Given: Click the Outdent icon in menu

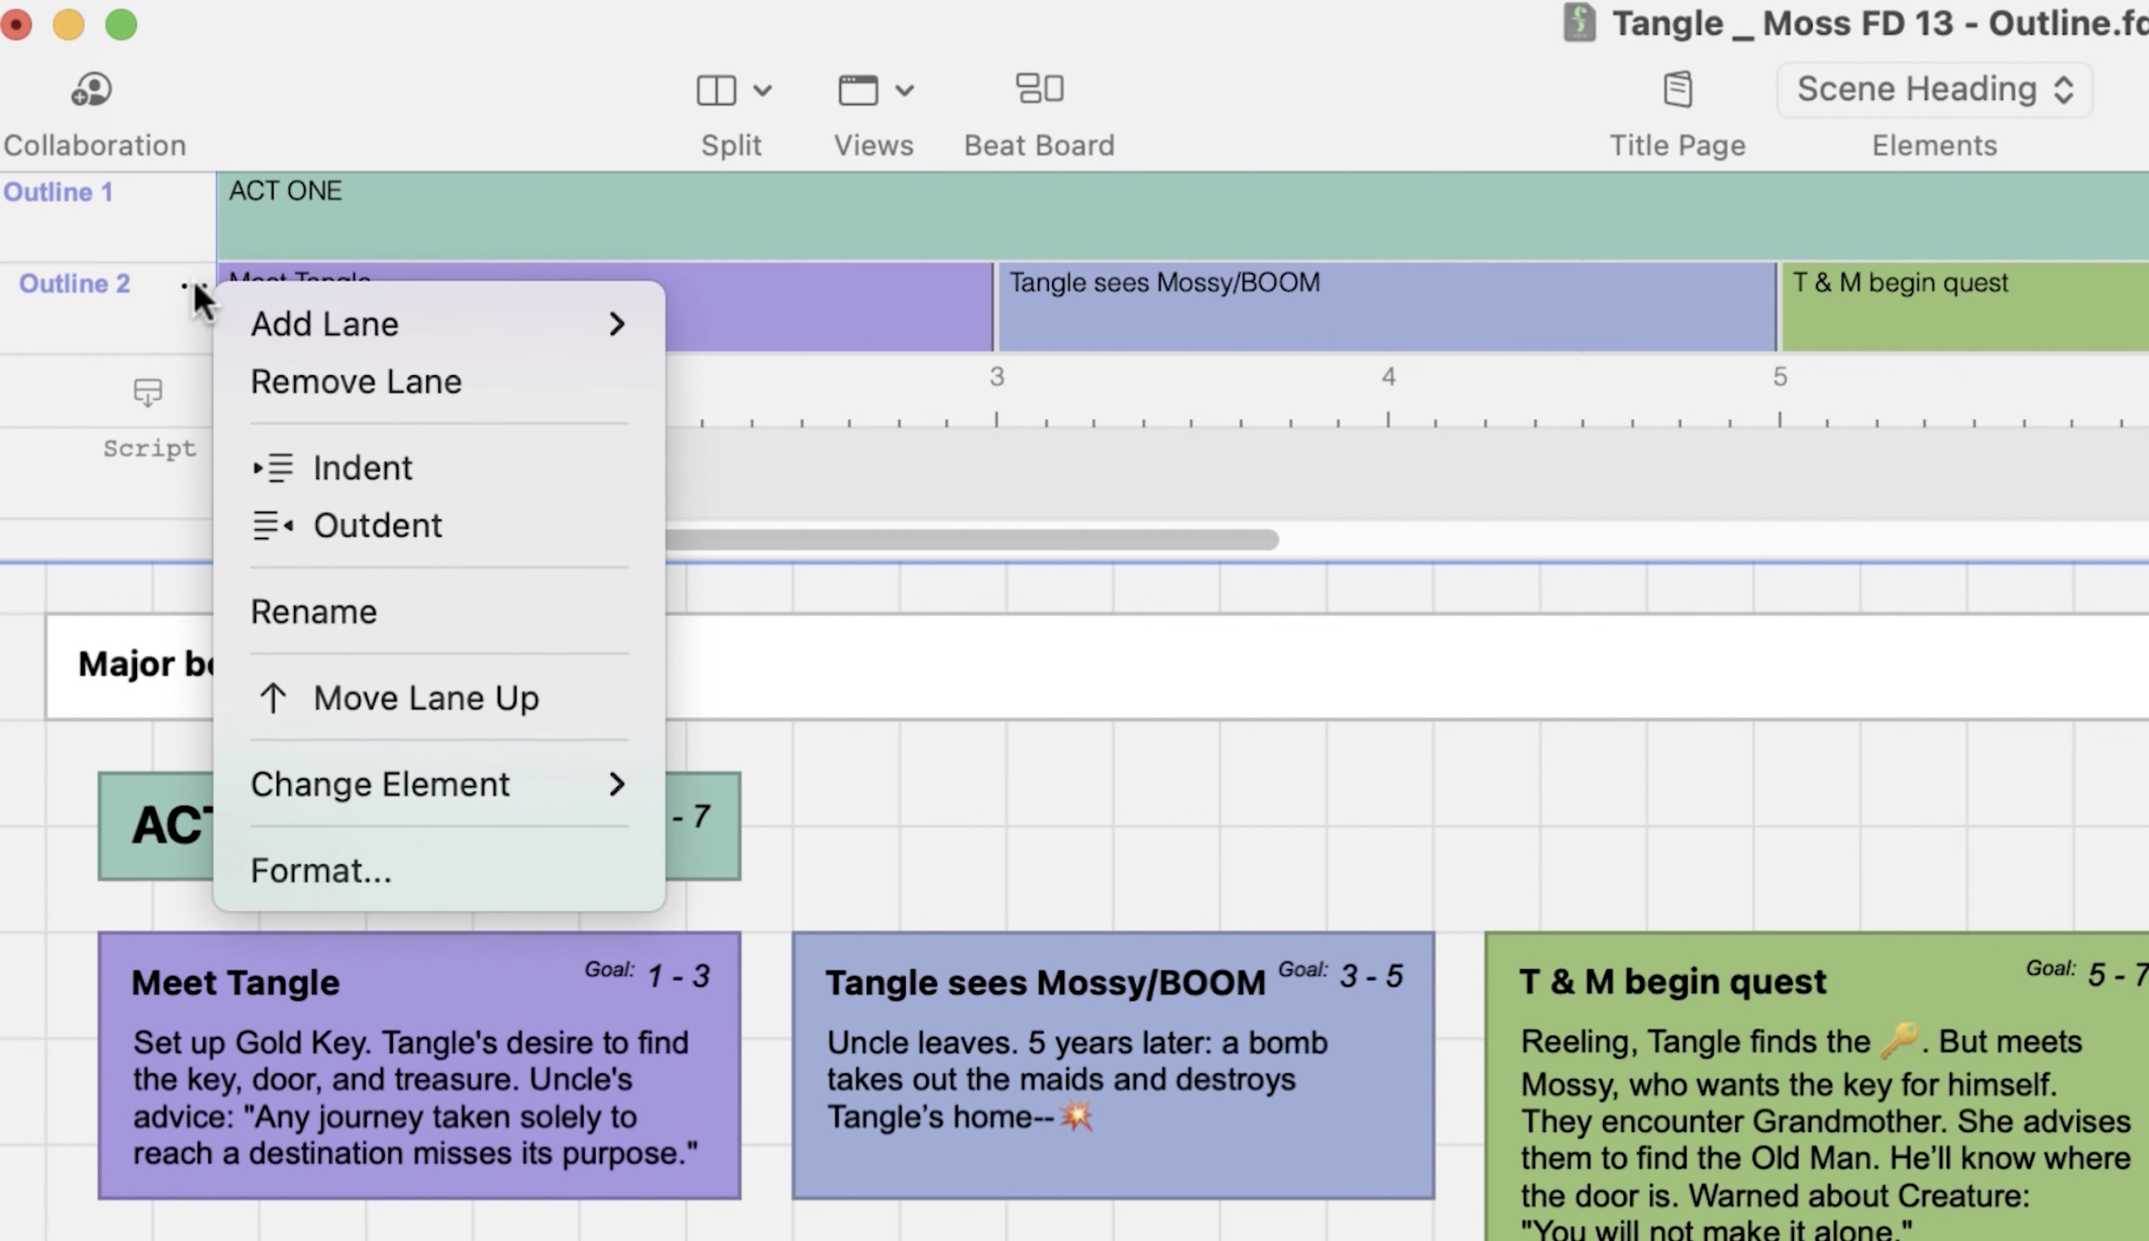Looking at the screenshot, I should [x=273, y=525].
